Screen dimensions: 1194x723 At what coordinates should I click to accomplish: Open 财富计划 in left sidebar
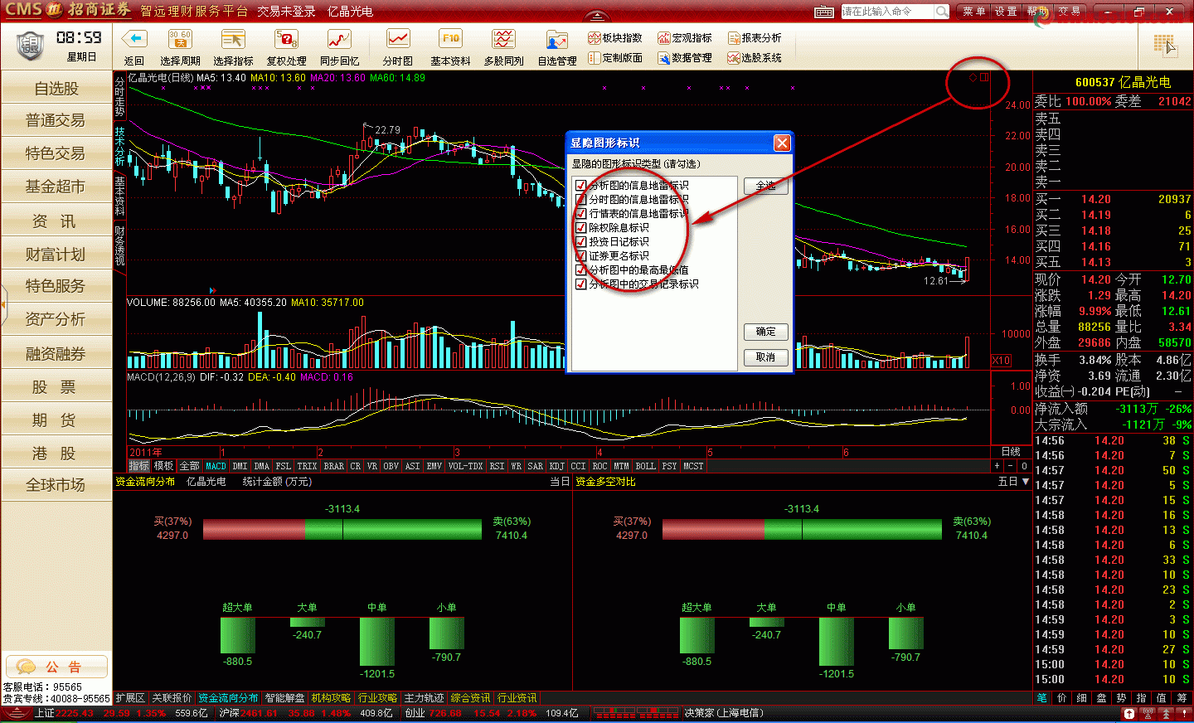[x=56, y=254]
